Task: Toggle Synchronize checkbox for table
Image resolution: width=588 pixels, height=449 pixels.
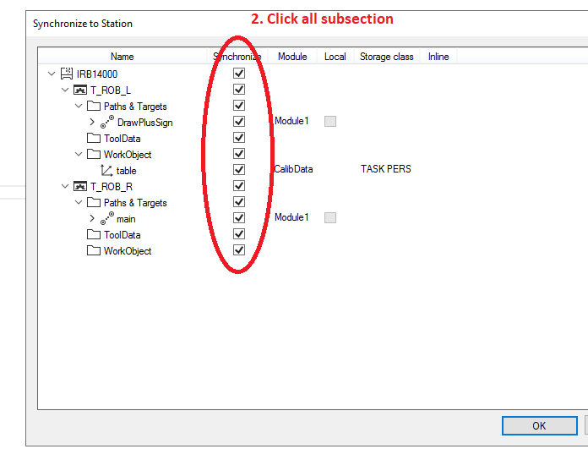Action: pyautogui.click(x=239, y=169)
